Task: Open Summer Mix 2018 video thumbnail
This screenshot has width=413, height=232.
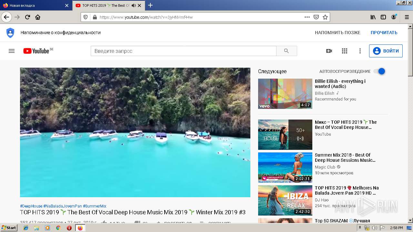Action: [x=285, y=168]
